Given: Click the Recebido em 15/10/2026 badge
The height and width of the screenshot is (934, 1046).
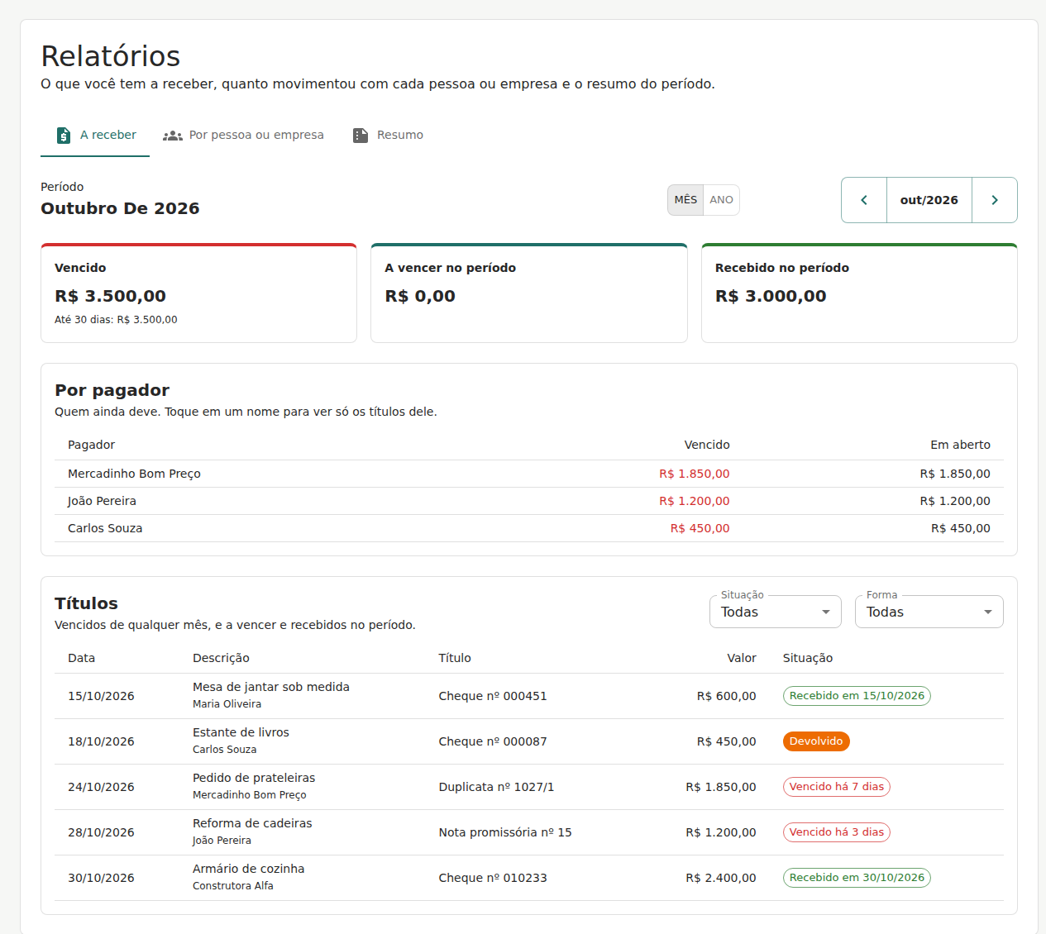Looking at the screenshot, I should click(x=857, y=696).
